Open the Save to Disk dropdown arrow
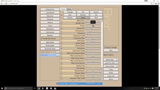Image resolution: width=160 pixels, height=90 pixels. click(x=117, y=66)
